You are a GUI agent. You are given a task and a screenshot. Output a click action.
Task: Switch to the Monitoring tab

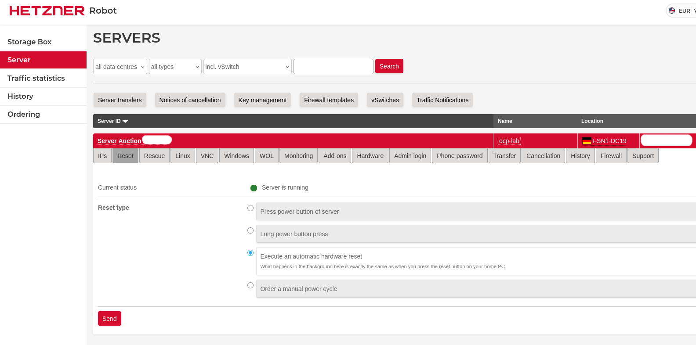[x=298, y=156]
